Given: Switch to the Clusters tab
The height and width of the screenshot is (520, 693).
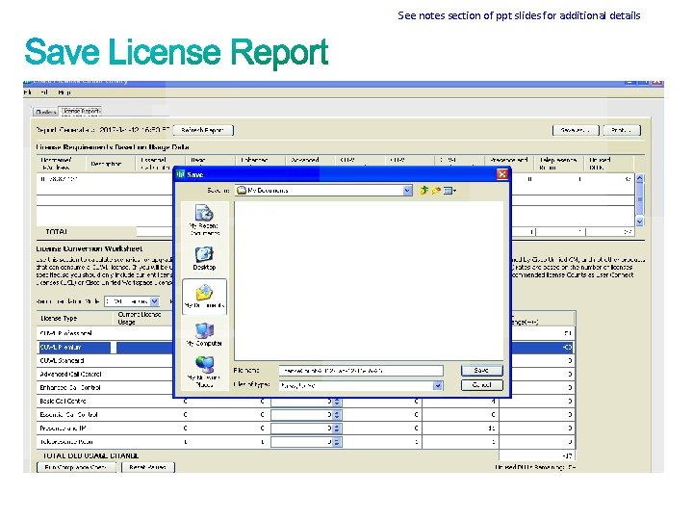Looking at the screenshot, I should pos(46,112).
